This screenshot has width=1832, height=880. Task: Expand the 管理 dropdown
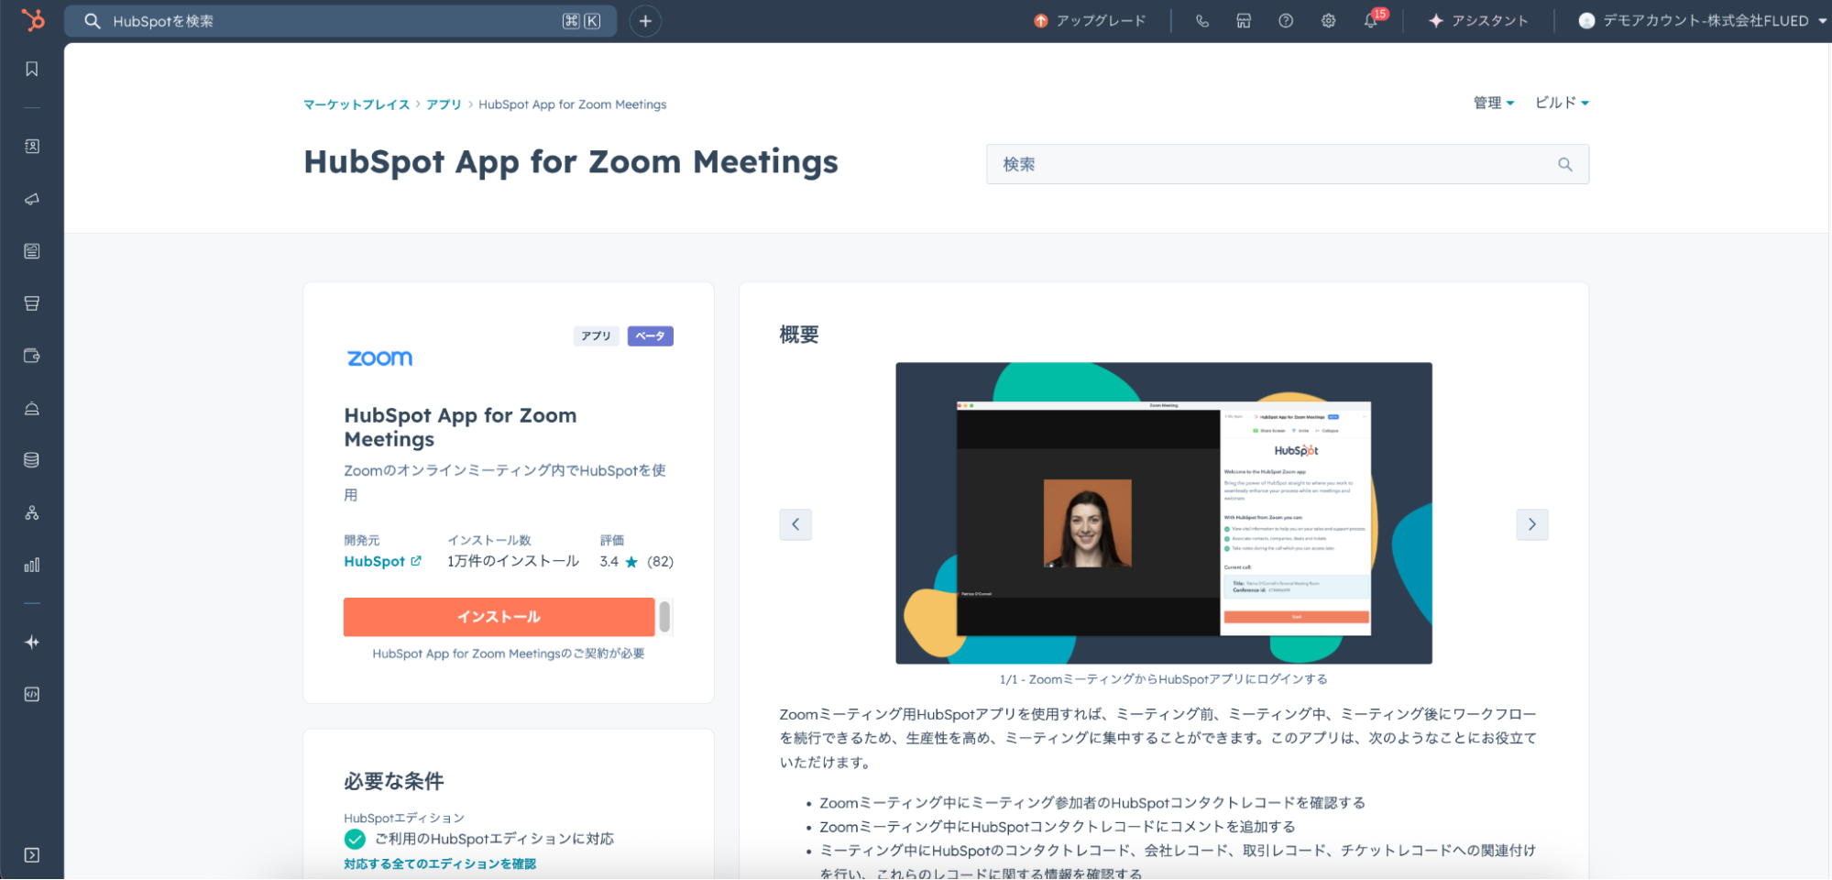(x=1493, y=103)
